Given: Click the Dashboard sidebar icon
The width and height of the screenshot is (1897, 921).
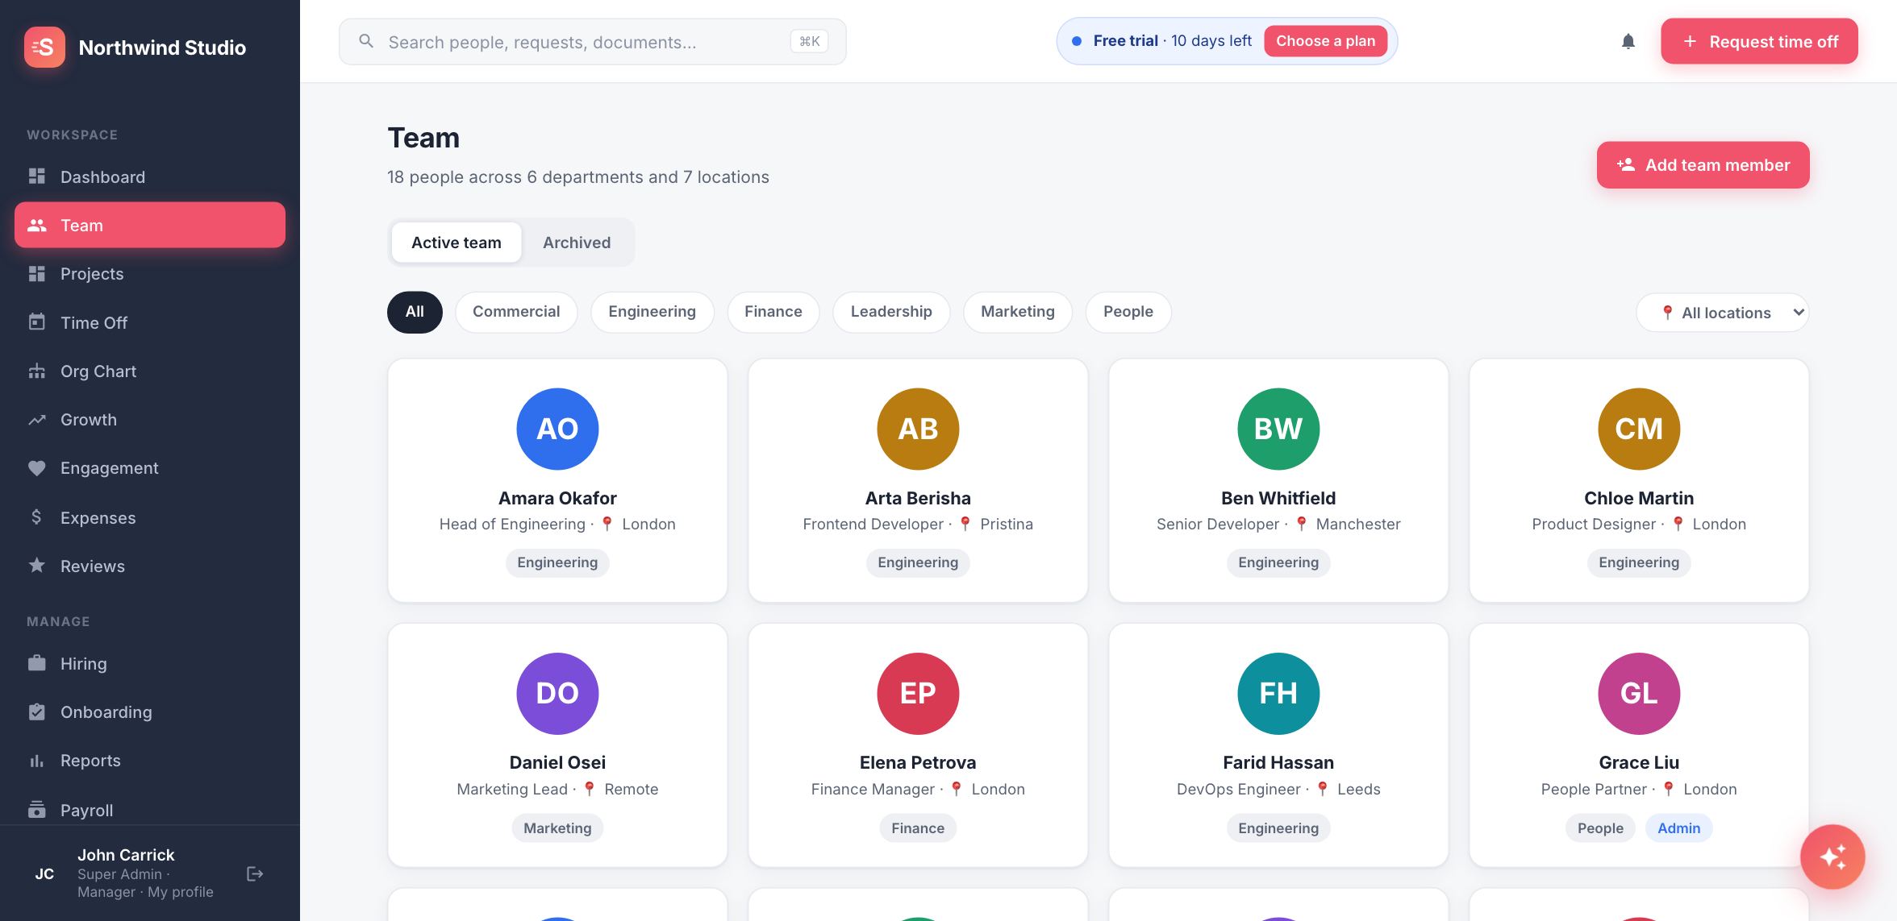Looking at the screenshot, I should 37,176.
